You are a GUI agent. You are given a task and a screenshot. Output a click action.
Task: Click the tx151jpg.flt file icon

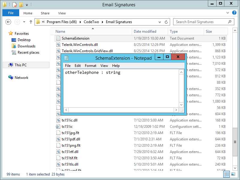[x=58, y=133]
